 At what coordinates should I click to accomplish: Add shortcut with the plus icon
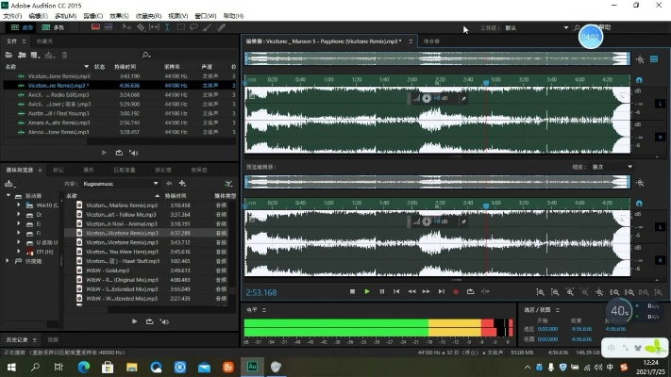click(182, 183)
